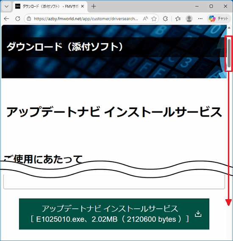Image resolution: width=233 pixels, height=241 pixels.
Task: Open the tab search dropdown chevron
Action: (x=6, y=6)
